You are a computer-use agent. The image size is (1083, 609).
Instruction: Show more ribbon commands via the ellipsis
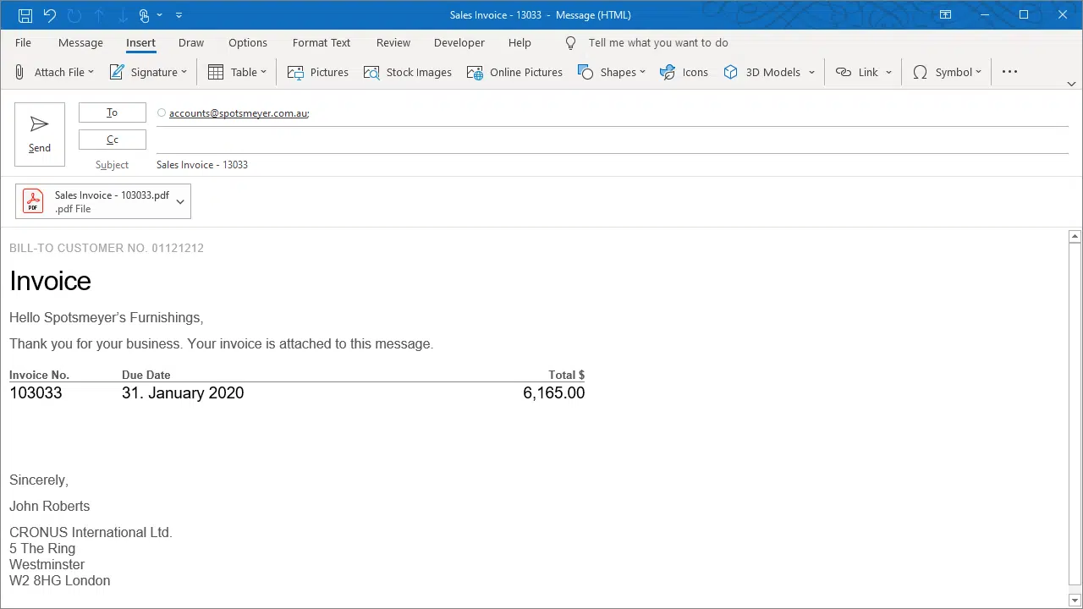(1009, 72)
